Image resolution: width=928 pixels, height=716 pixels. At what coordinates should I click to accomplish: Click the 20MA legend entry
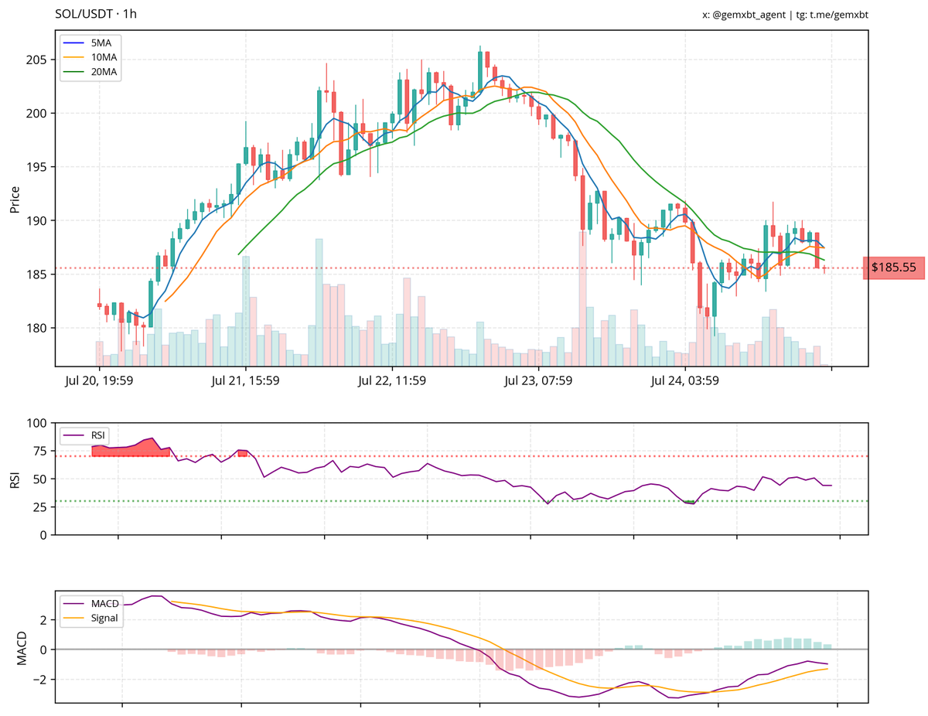tap(92, 72)
